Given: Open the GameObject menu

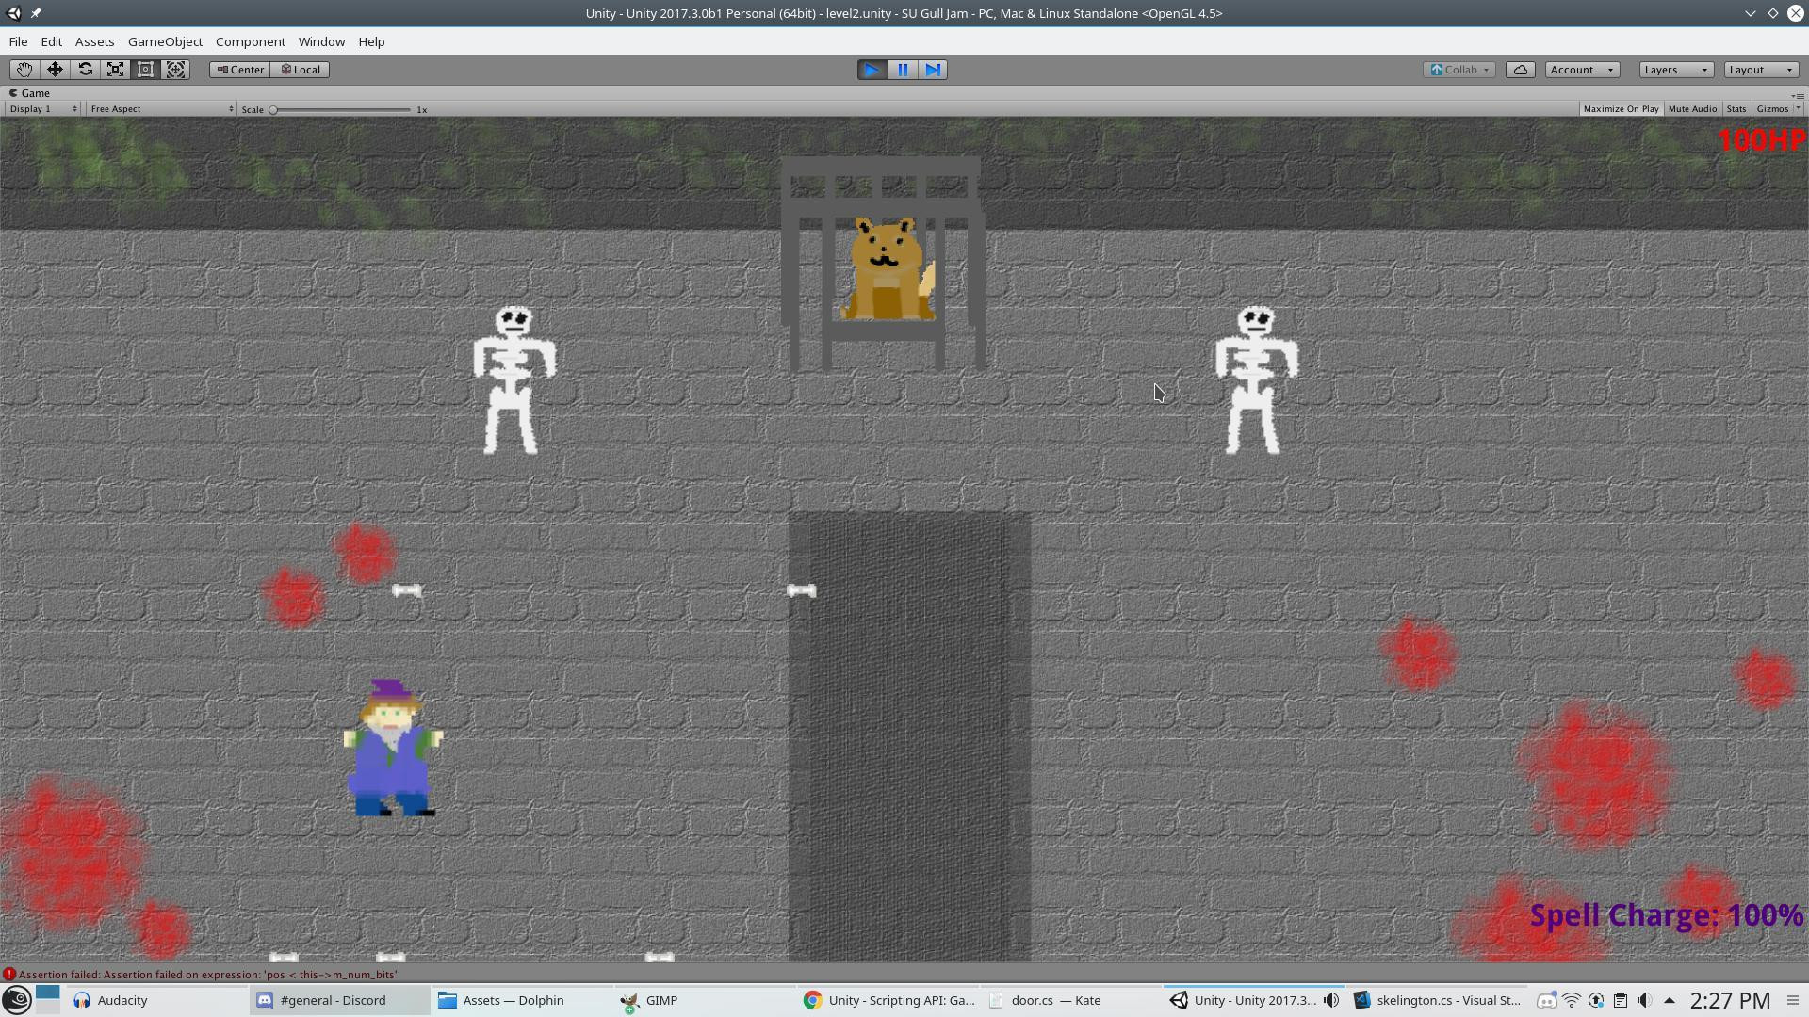Looking at the screenshot, I should pos(165,41).
